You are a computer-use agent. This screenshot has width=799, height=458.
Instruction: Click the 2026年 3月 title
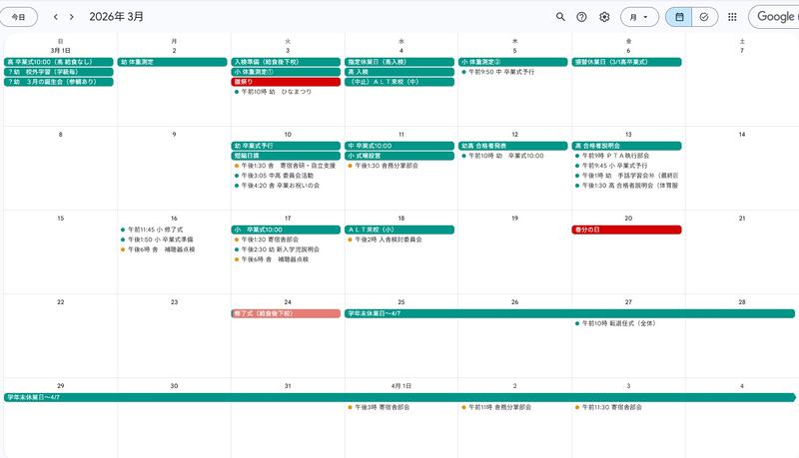(x=116, y=17)
